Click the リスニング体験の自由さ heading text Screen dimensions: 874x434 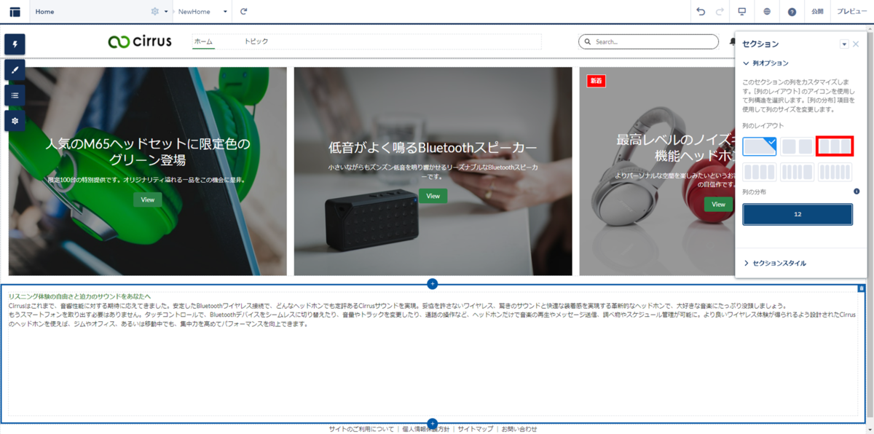[x=79, y=296]
